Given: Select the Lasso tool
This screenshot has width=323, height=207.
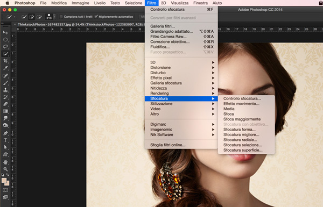Looking at the screenshot, I should pos(5,46).
